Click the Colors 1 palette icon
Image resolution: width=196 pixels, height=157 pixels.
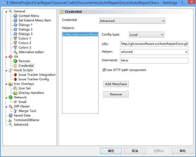[15, 38]
